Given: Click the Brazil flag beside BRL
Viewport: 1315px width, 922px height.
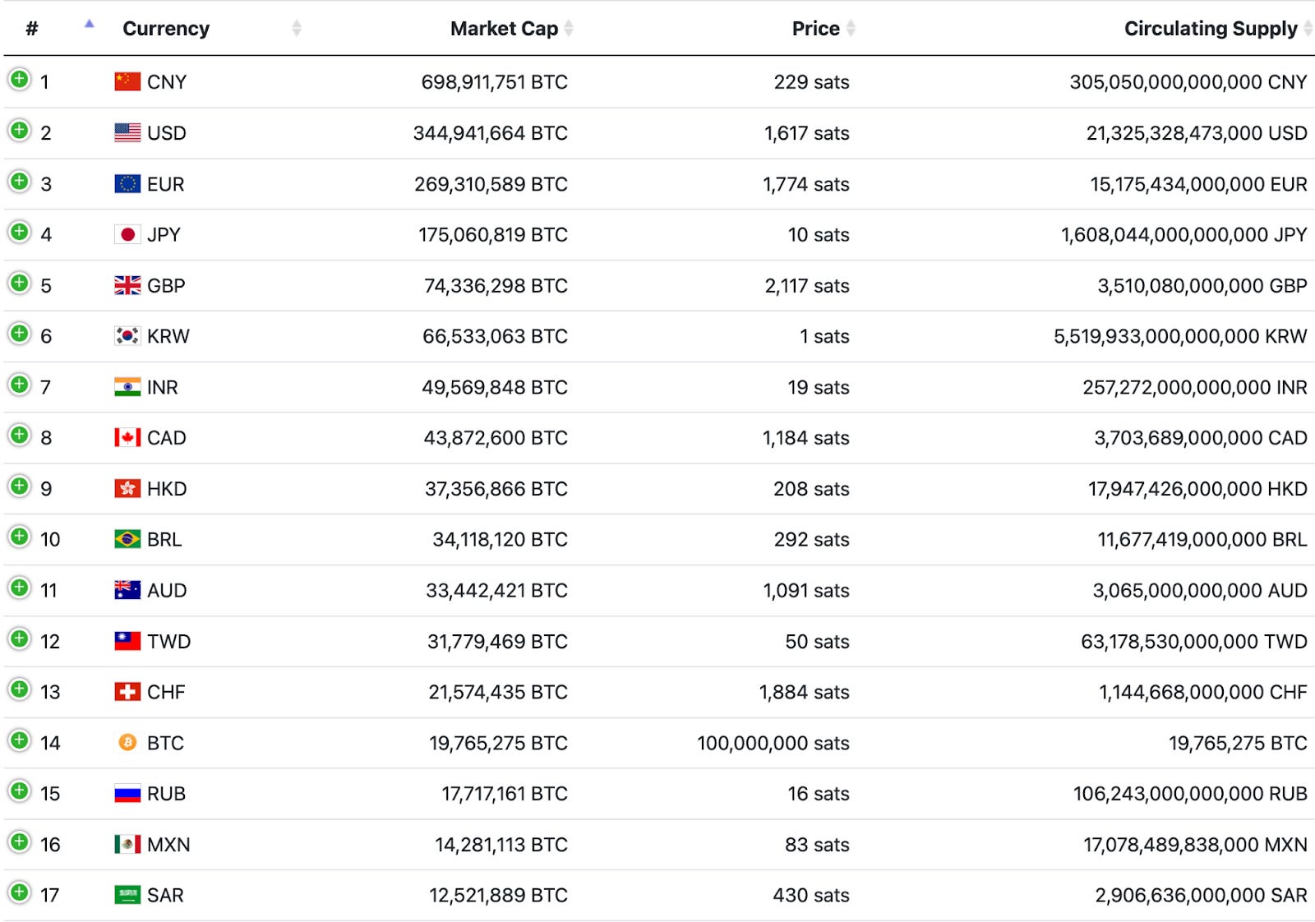Looking at the screenshot, I should 127,539.
